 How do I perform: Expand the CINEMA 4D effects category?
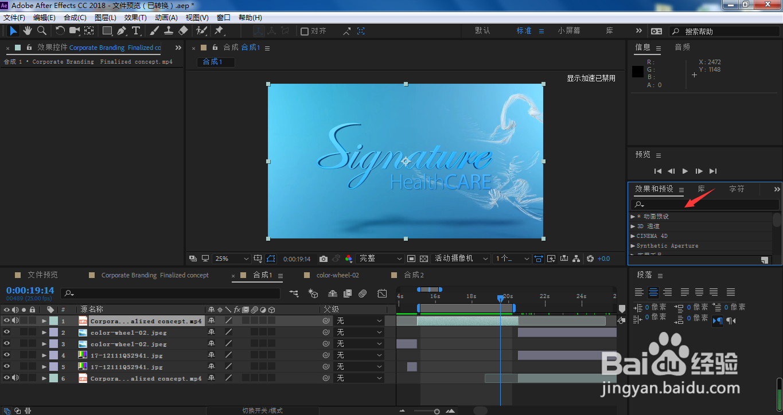(x=633, y=236)
